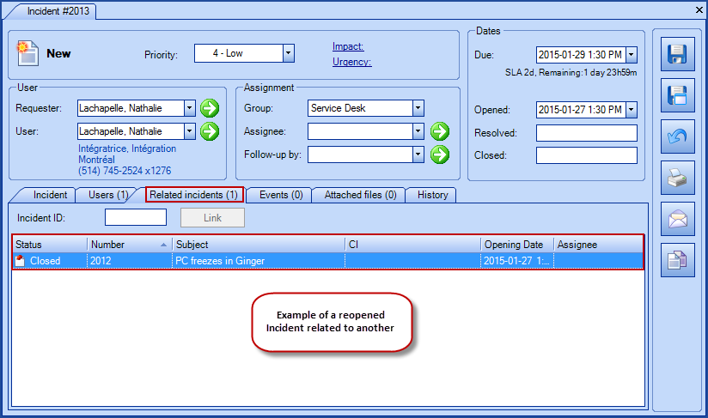Click green arrow next to Follow-up by
The image size is (708, 418).
tap(440, 154)
